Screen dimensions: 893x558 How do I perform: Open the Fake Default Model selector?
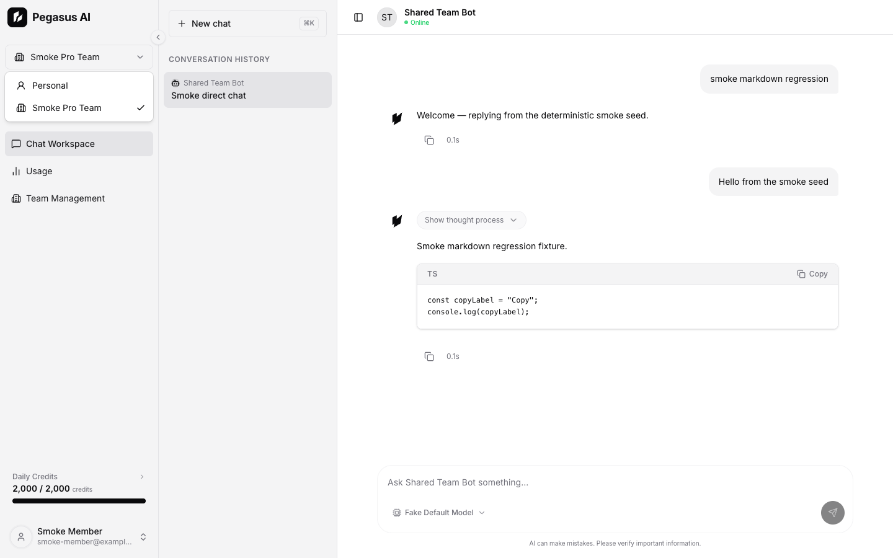[438, 513]
